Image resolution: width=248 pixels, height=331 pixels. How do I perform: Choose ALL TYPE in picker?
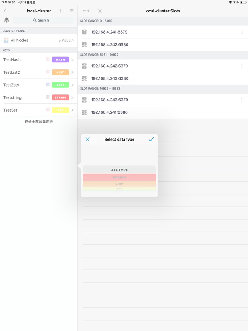tap(119, 170)
